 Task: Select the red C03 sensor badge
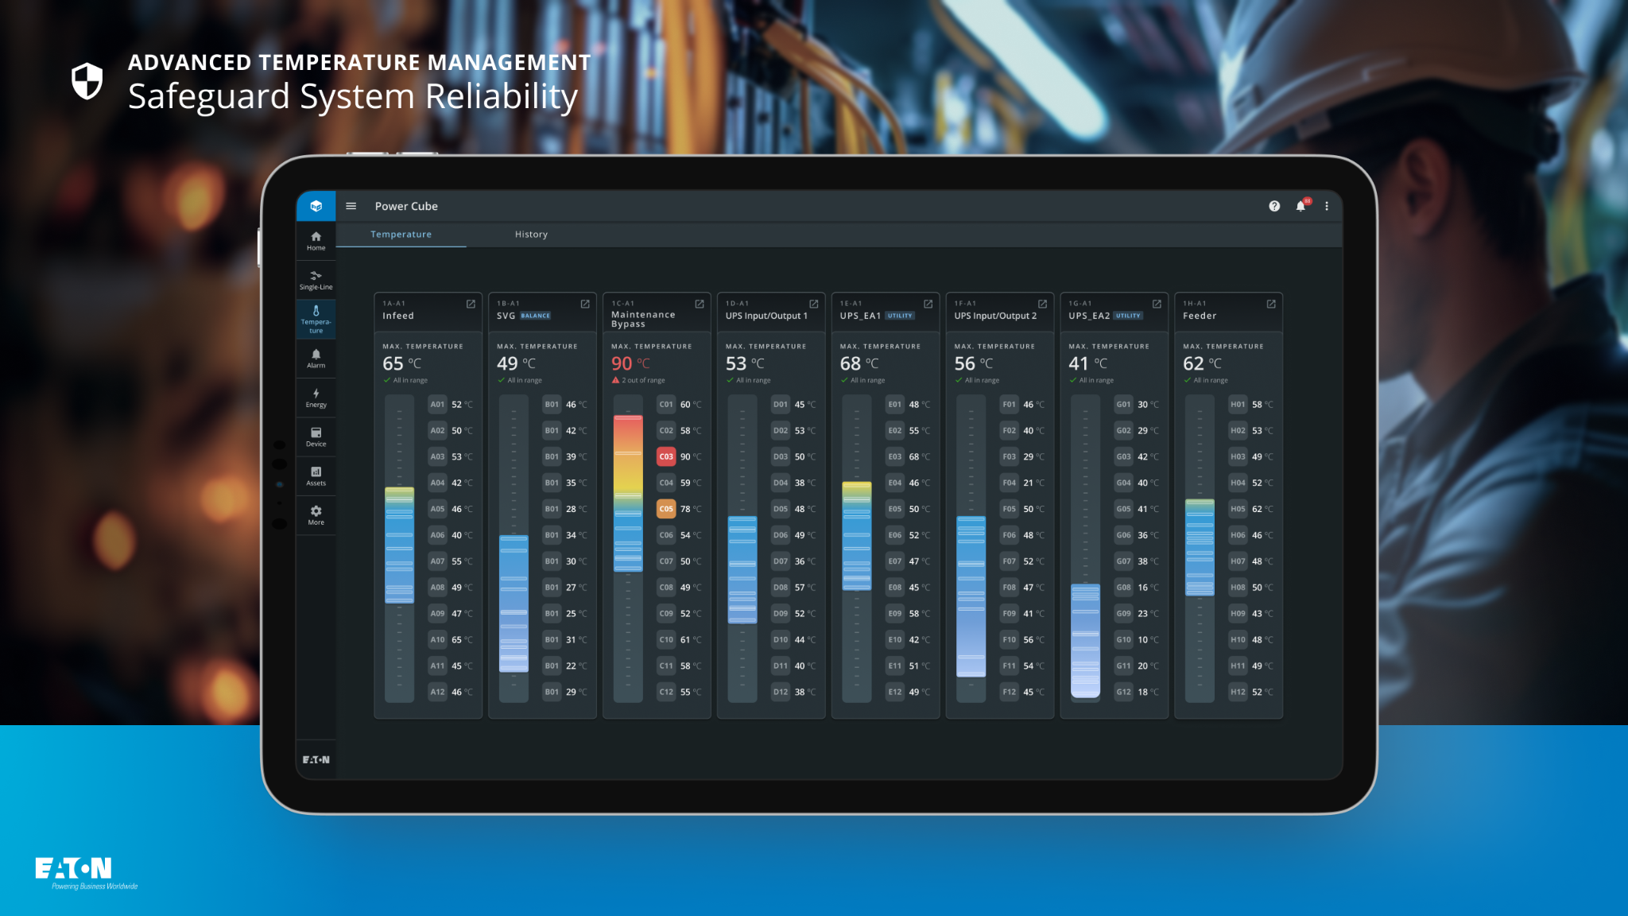pyautogui.click(x=666, y=456)
